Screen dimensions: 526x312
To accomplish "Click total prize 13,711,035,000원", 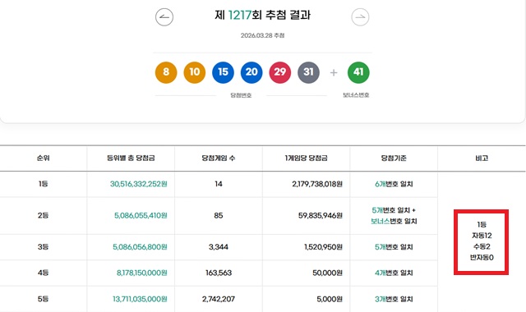I will tap(140, 299).
